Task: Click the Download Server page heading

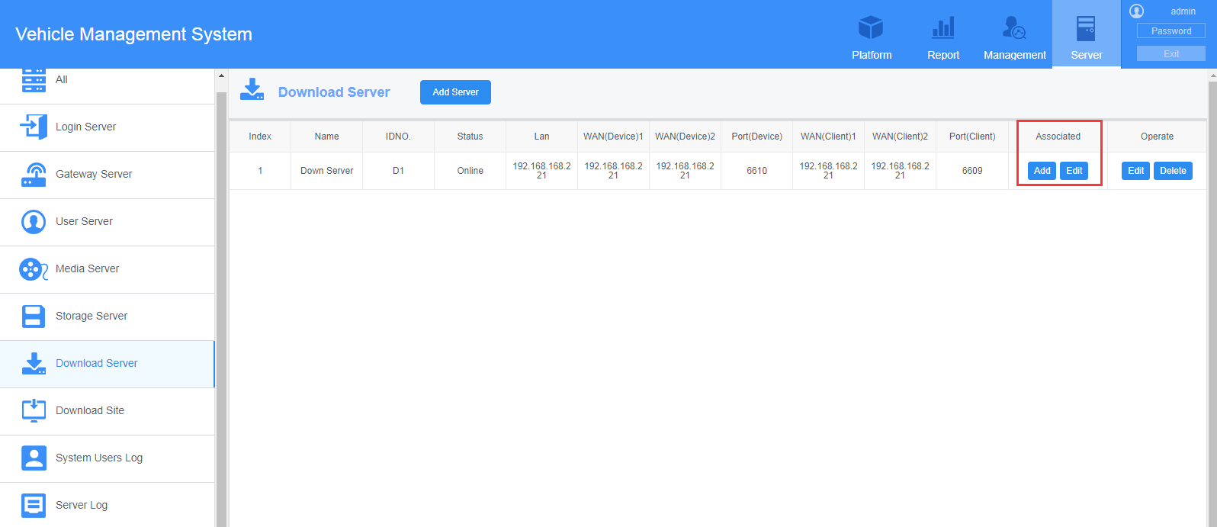Action: (334, 92)
